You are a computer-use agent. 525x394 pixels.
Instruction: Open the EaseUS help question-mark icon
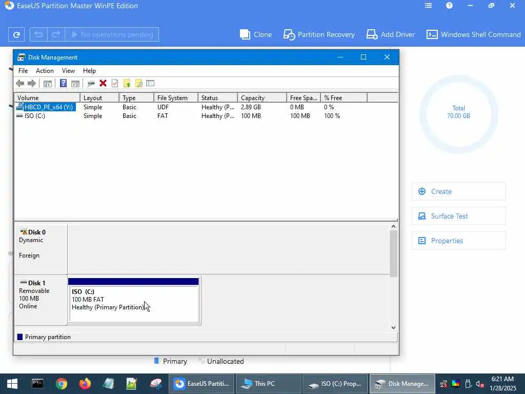click(449, 6)
